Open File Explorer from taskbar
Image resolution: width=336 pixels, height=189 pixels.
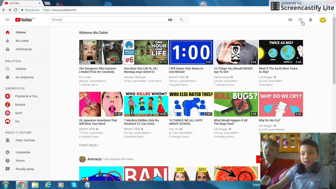click(x=35, y=185)
